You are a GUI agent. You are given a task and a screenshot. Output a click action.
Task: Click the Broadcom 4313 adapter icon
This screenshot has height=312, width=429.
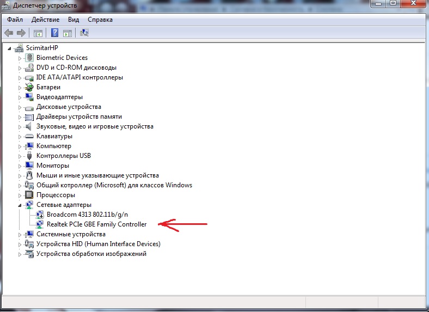(40, 215)
